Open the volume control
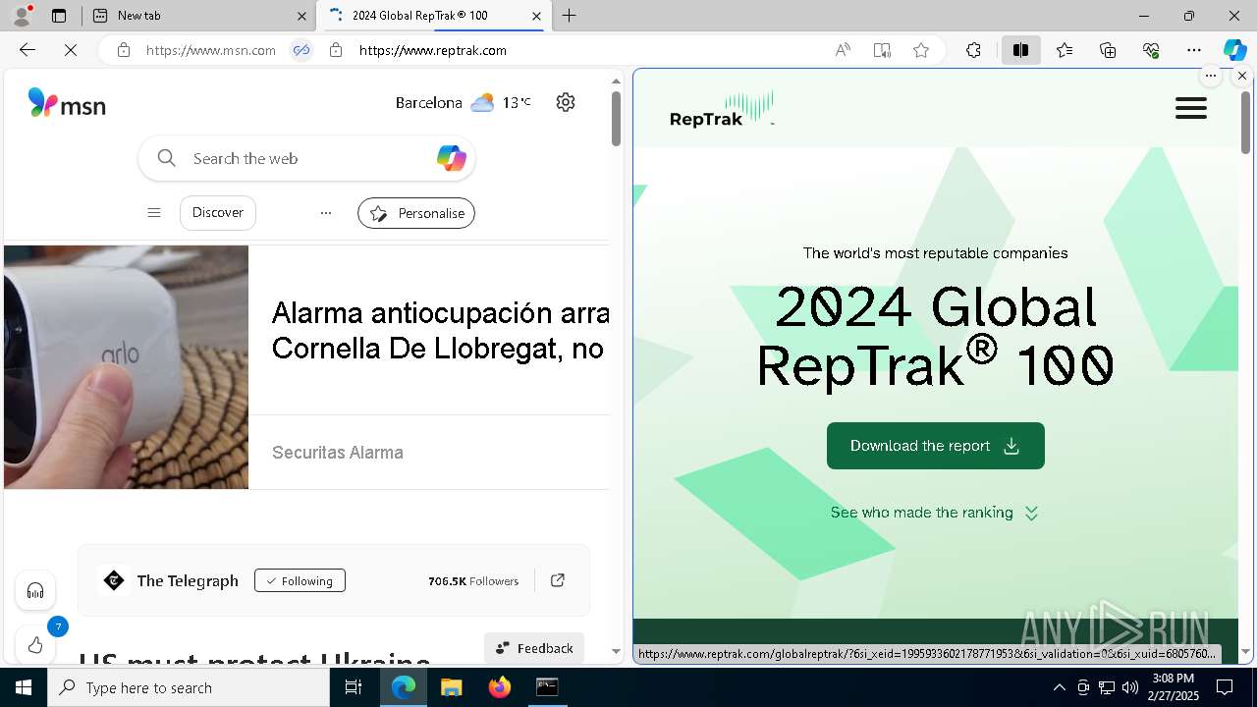 [1129, 687]
